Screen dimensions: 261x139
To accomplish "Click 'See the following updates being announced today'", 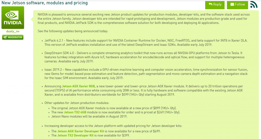I will [x=73, y=31].
